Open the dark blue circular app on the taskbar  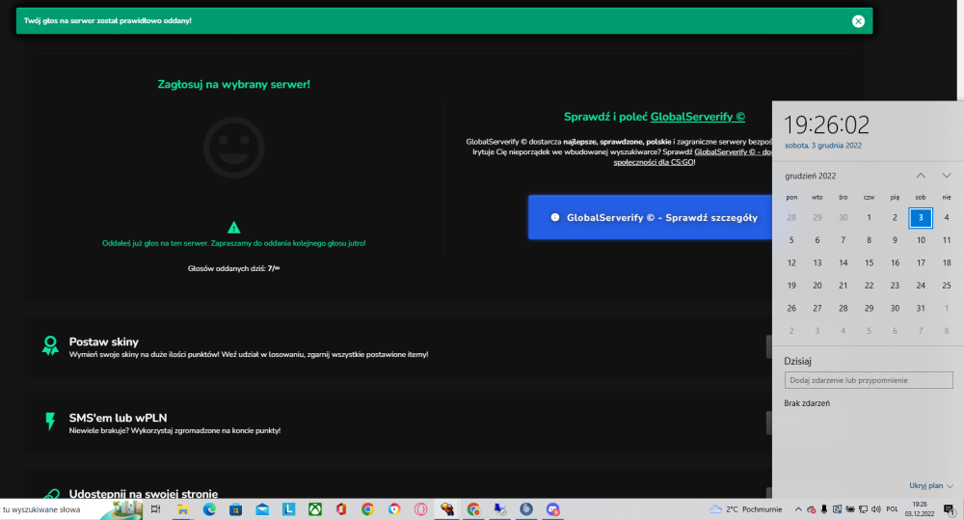(x=526, y=509)
